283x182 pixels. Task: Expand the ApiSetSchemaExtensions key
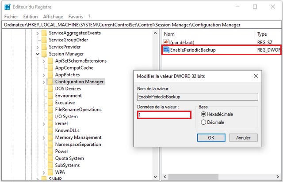tap(43, 61)
